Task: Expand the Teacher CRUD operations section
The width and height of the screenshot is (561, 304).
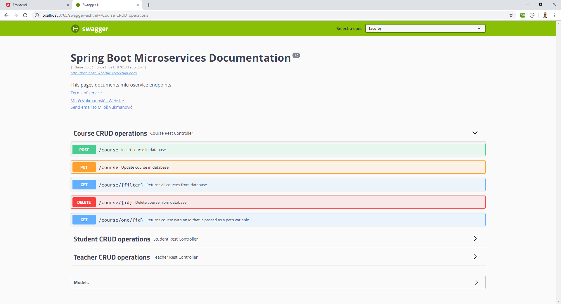Action: tap(475, 257)
